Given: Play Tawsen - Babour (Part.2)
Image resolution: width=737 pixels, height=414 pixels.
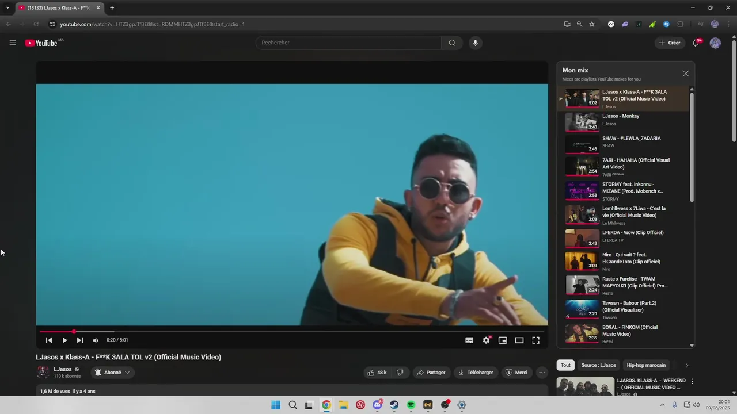Looking at the screenshot, I should coord(622,309).
